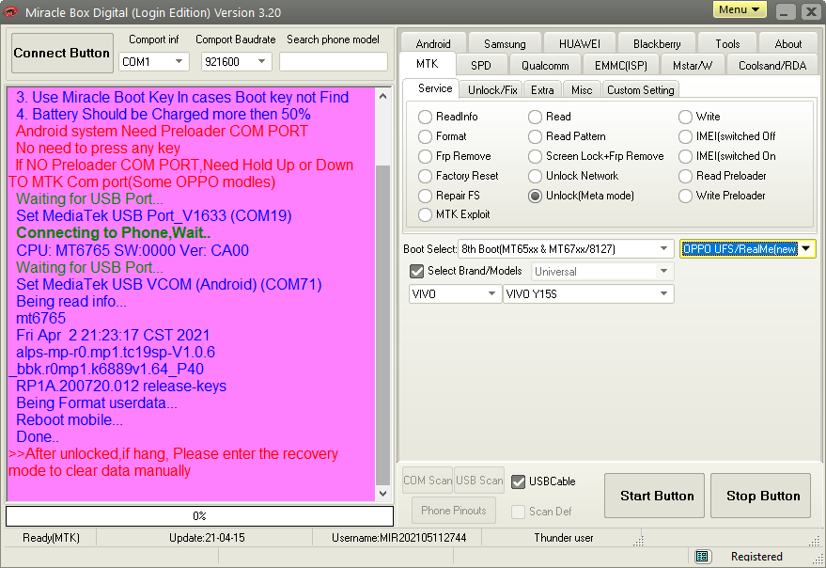Click the COM Scan button
Image resolution: width=826 pixels, height=568 pixels.
428,481
